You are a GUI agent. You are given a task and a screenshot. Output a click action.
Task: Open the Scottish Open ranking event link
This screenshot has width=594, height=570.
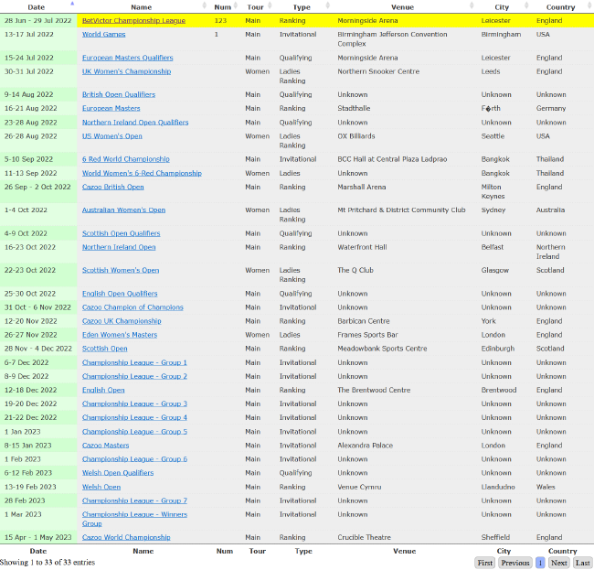[105, 349]
